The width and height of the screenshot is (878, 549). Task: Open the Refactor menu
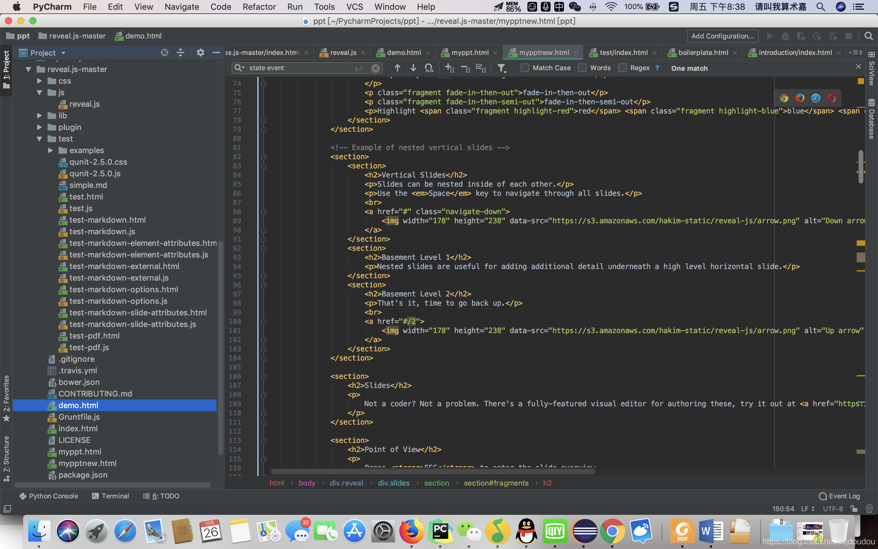259,7
